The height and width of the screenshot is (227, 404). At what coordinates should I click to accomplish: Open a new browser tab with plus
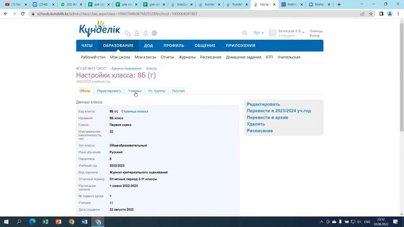[x=339, y=4]
